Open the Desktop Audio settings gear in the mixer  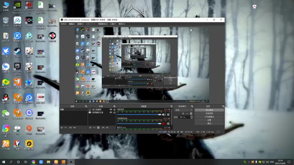click(x=168, y=114)
